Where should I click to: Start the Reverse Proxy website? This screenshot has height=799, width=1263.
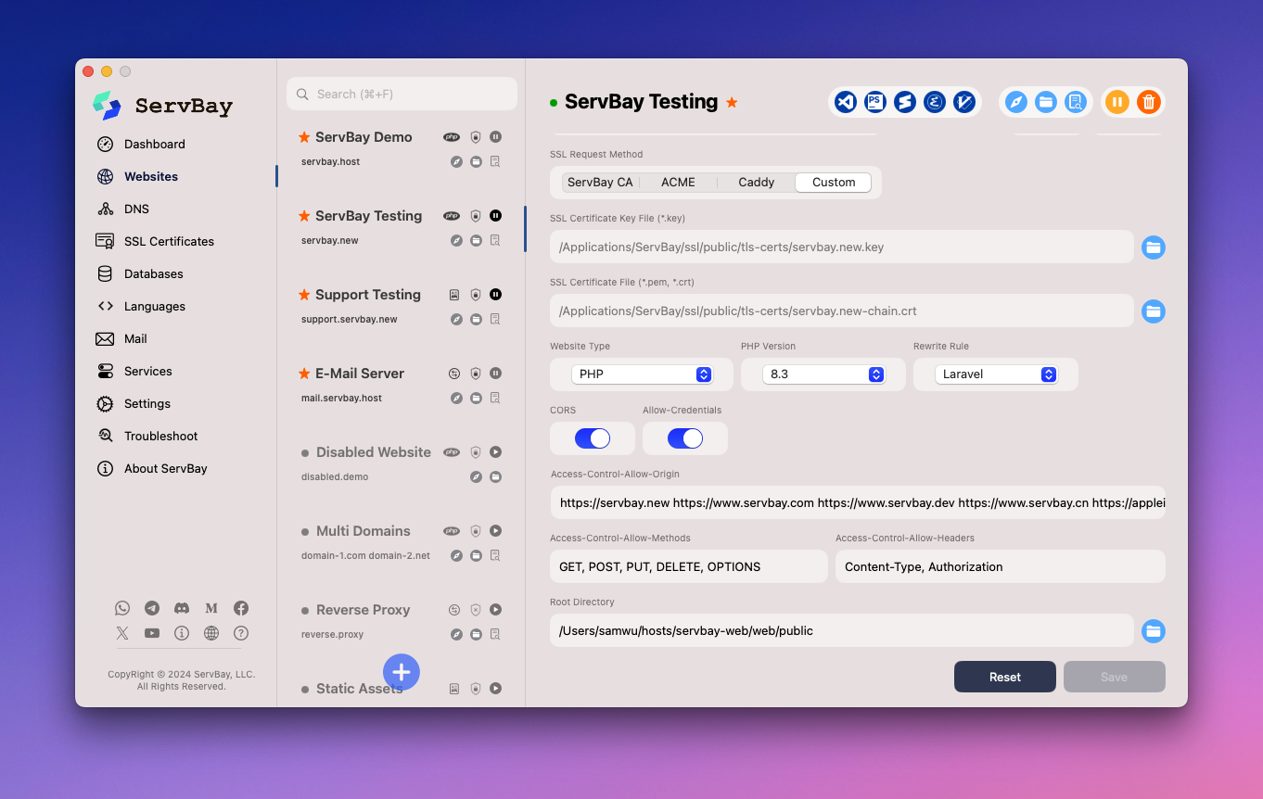pyautogui.click(x=495, y=609)
